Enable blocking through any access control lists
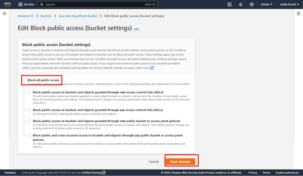This screenshot has height=176, width=303. (29, 110)
